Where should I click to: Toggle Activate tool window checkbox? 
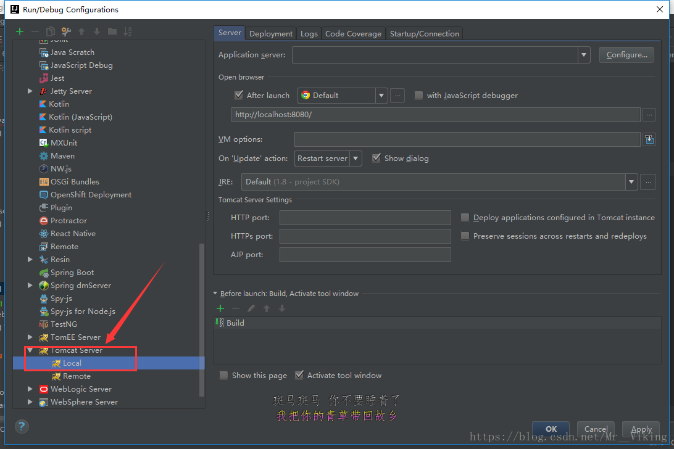click(299, 375)
